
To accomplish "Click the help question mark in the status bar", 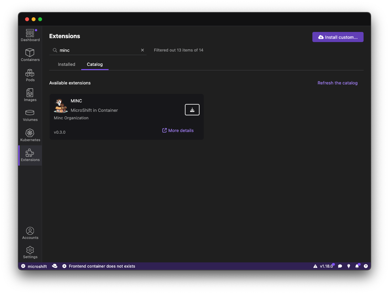I will point(366,266).
